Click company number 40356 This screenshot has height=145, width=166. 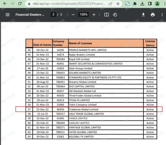pos(60,110)
